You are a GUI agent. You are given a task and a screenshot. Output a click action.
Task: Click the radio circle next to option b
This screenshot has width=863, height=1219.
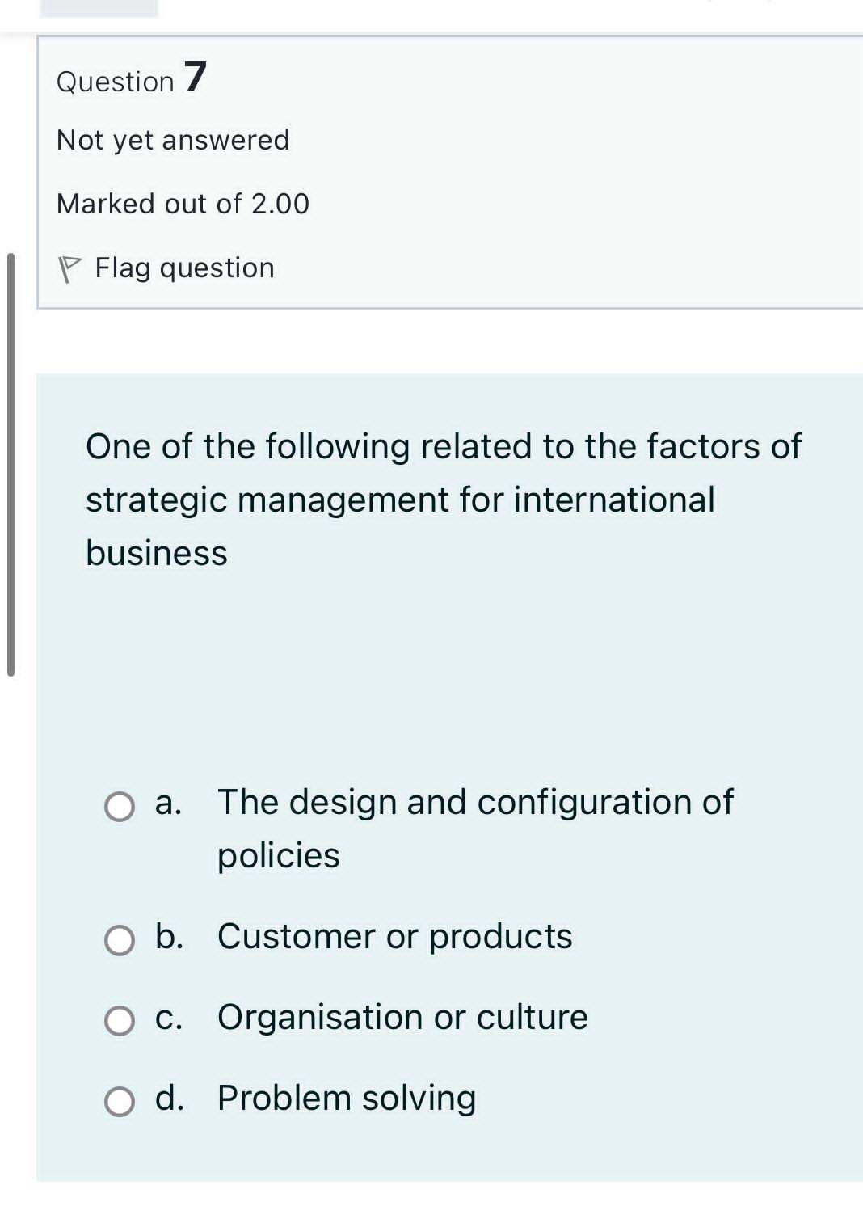pyautogui.click(x=118, y=939)
